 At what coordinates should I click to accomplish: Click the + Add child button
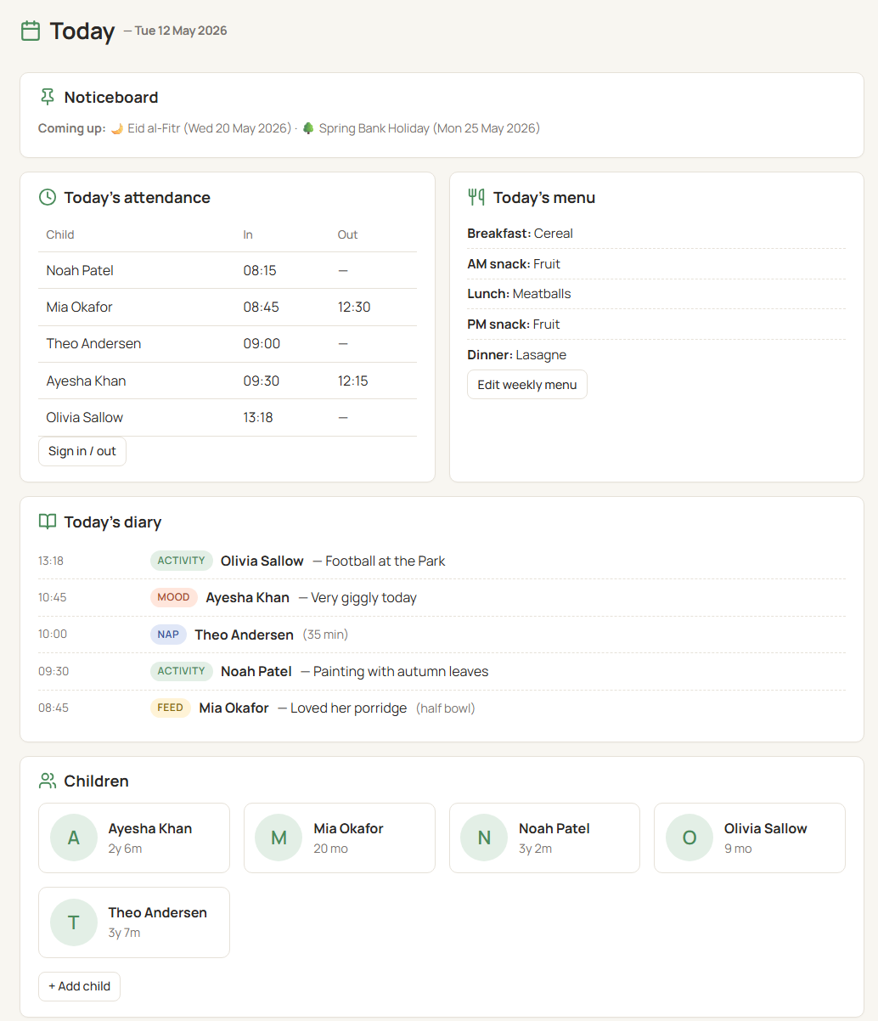(x=80, y=986)
